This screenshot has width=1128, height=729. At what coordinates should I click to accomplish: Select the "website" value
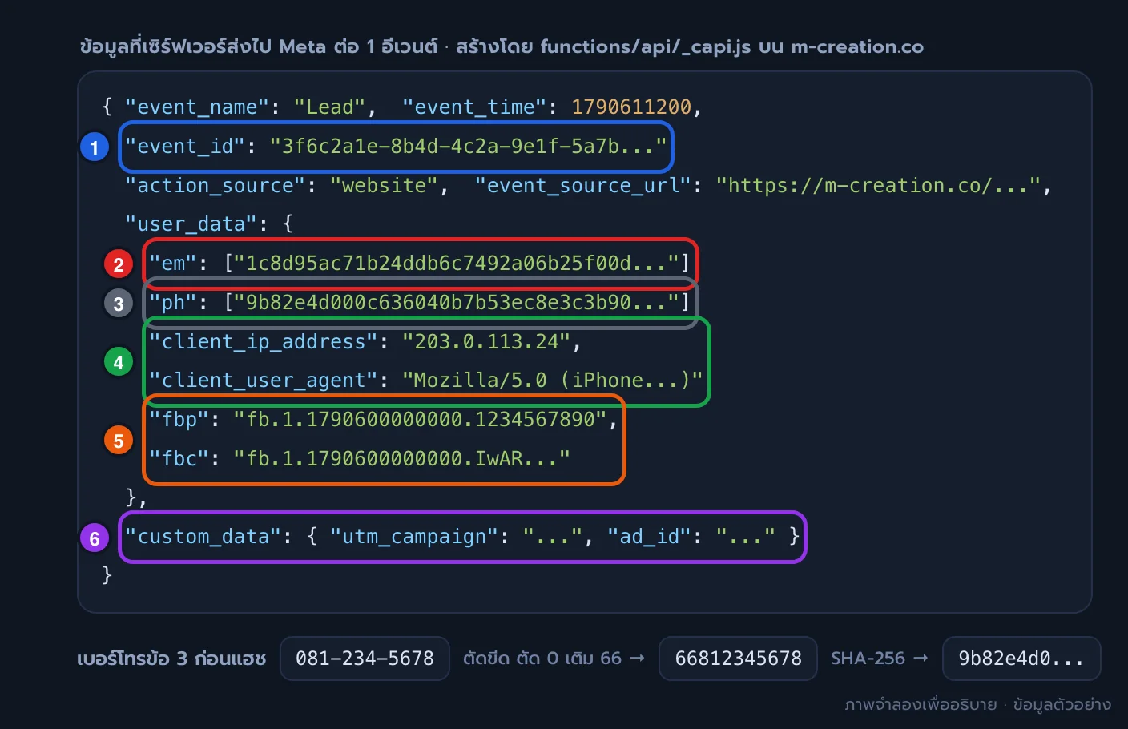[x=384, y=186]
